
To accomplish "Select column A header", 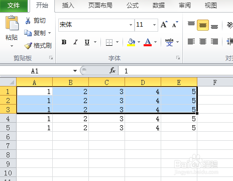I will coord(34,82).
